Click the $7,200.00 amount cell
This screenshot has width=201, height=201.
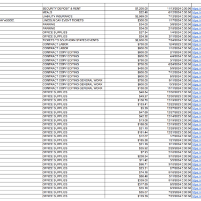[x=126, y=9]
